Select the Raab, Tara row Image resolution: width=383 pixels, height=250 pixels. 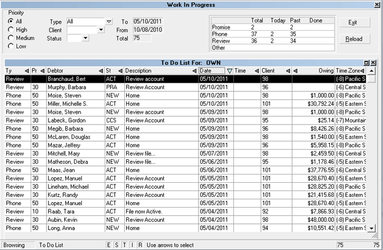186,212
